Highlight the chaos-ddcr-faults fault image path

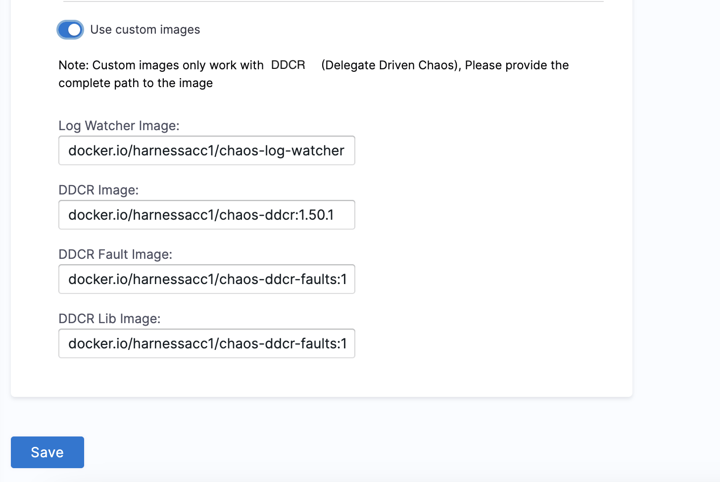tap(207, 279)
